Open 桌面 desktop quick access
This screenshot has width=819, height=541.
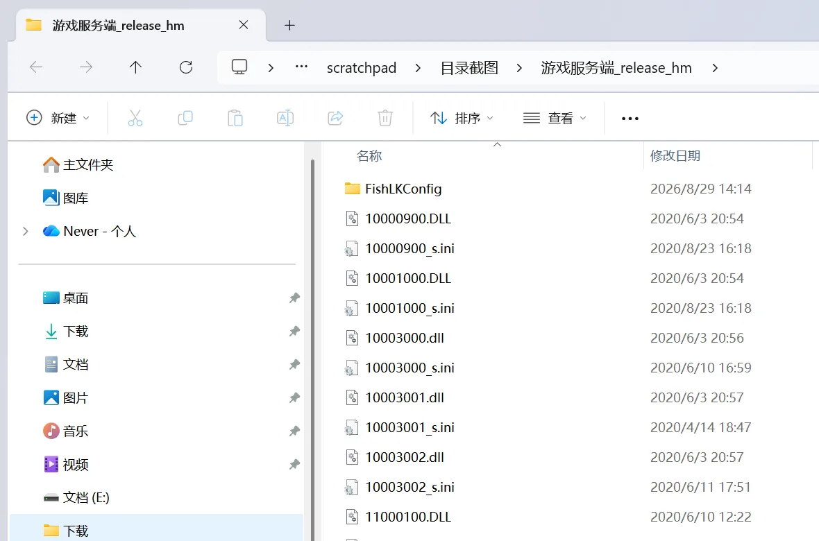[66, 298]
